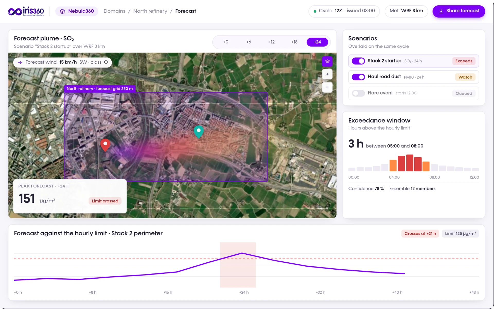Click the Forecast plume SO₂ title
This screenshot has height=309, width=494.
tap(44, 39)
